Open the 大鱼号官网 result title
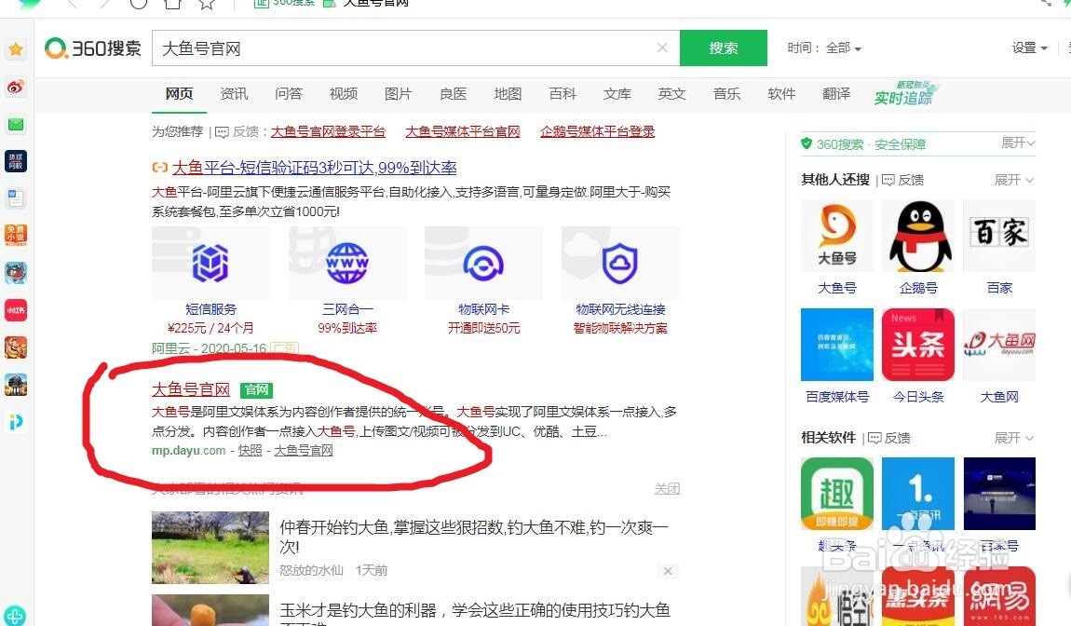This screenshot has height=626, width=1071. point(191,389)
